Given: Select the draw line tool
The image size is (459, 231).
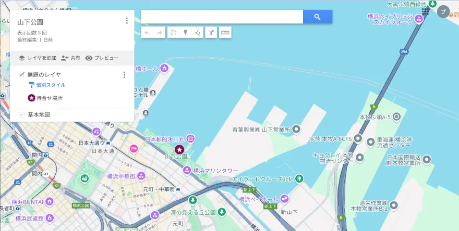Looking at the screenshot, I should (197, 33).
